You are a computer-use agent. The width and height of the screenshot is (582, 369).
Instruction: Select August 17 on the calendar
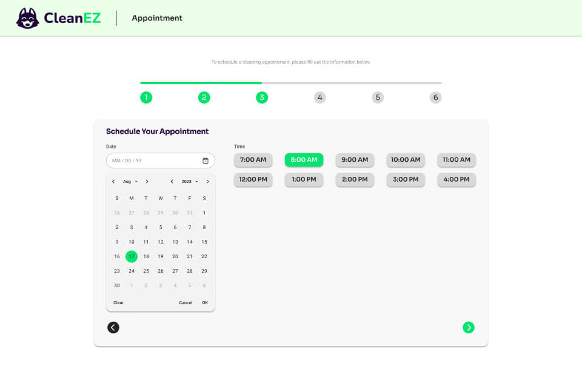[131, 256]
